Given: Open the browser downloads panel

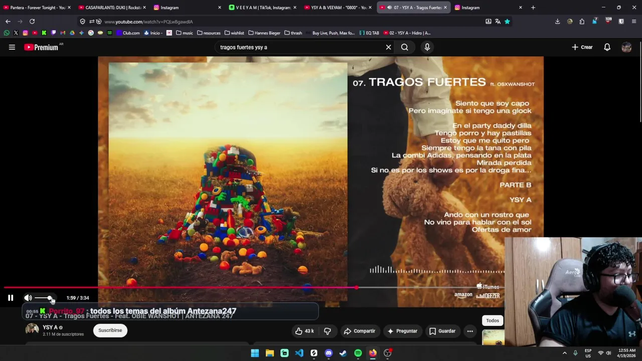Looking at the screenshot, I should point(557,22).
